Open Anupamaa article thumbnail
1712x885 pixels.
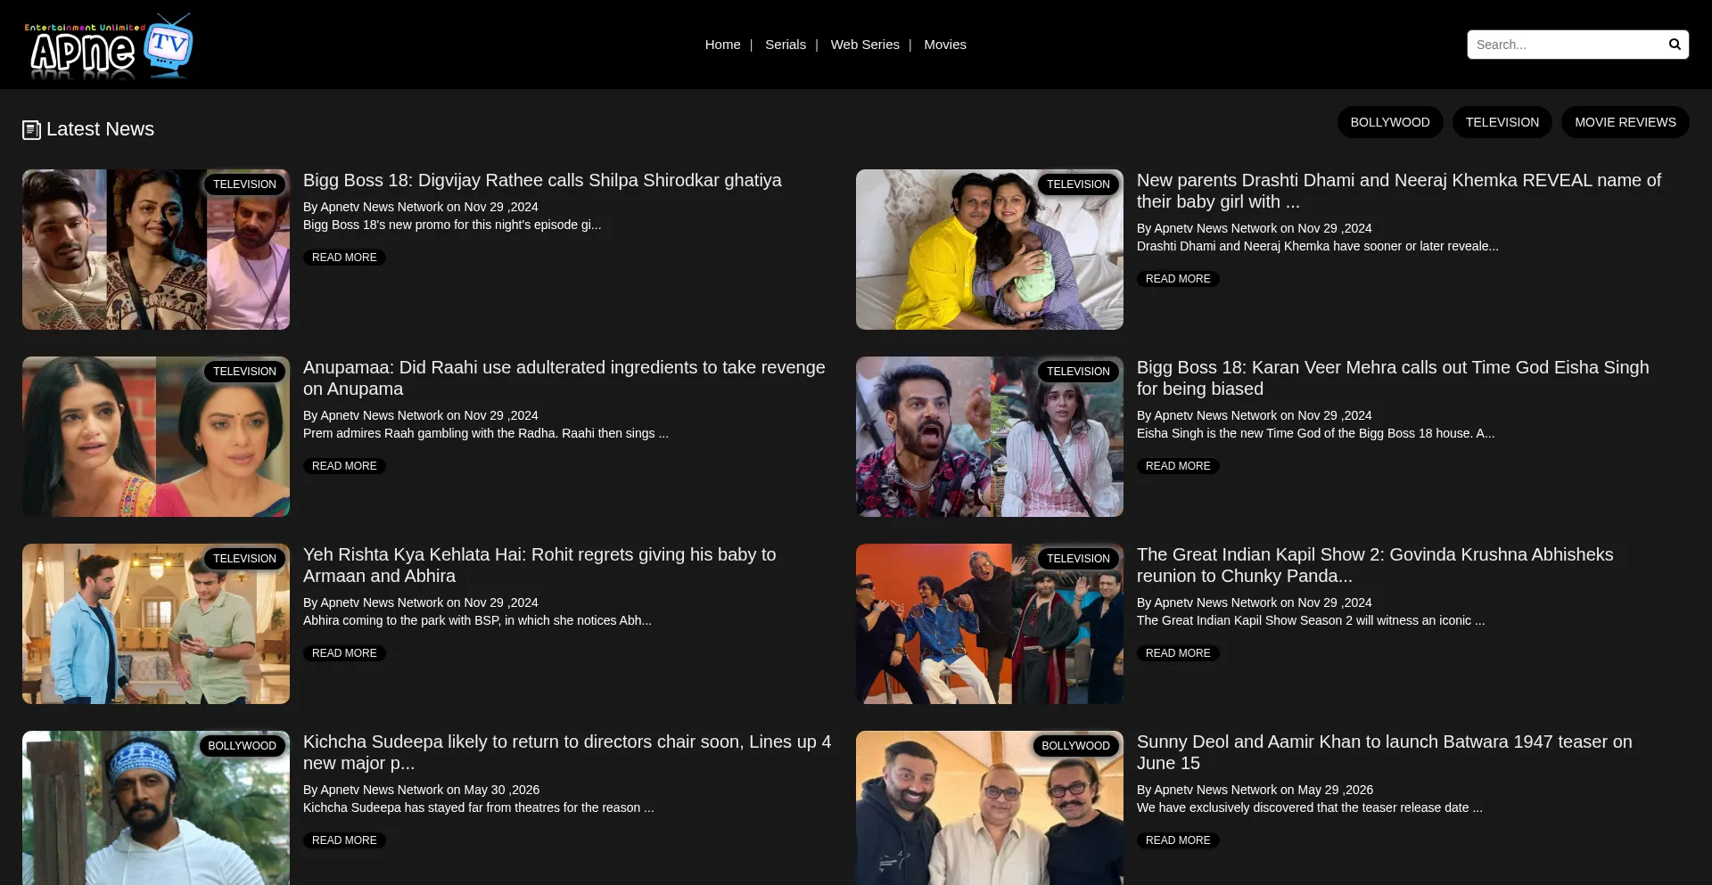tap(156, 437)
